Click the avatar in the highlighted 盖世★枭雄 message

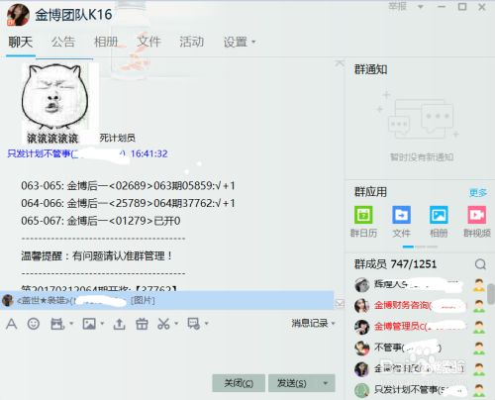[x=8, y=300]
